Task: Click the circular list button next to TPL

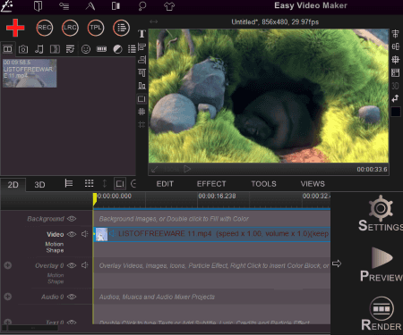Action: point(121,28)
